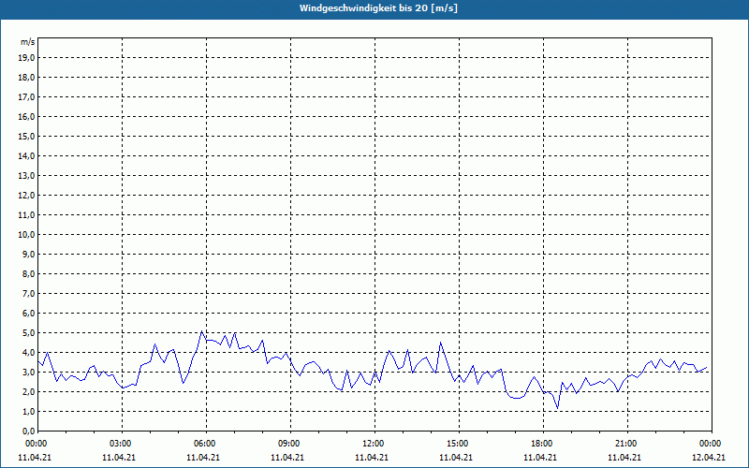
Task: Select the 8,0 y-axis label
Action: click(x=28, y=273)
